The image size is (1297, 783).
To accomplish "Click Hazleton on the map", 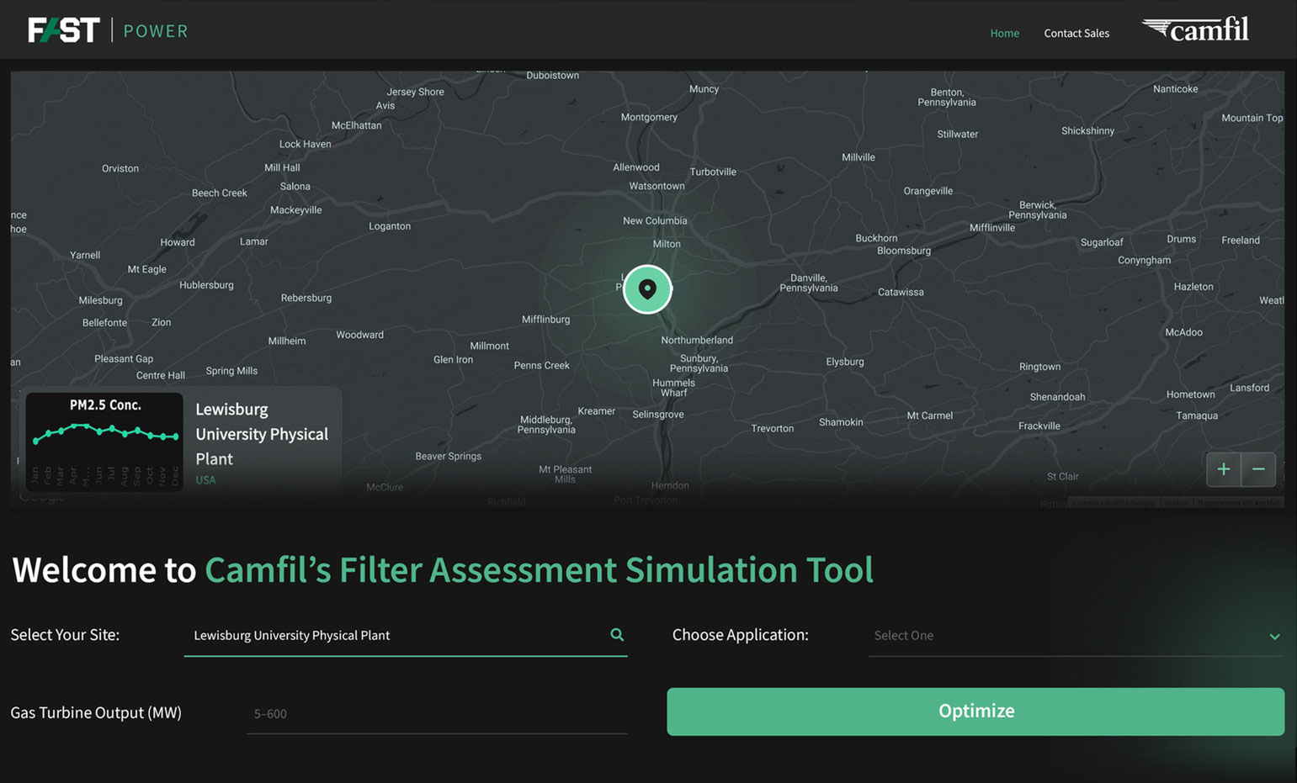I will pyautogui.click(x=1193, y=287).
